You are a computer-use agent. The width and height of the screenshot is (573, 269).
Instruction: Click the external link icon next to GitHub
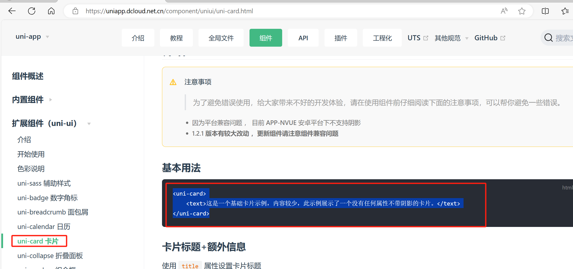(x=503, y=38)
